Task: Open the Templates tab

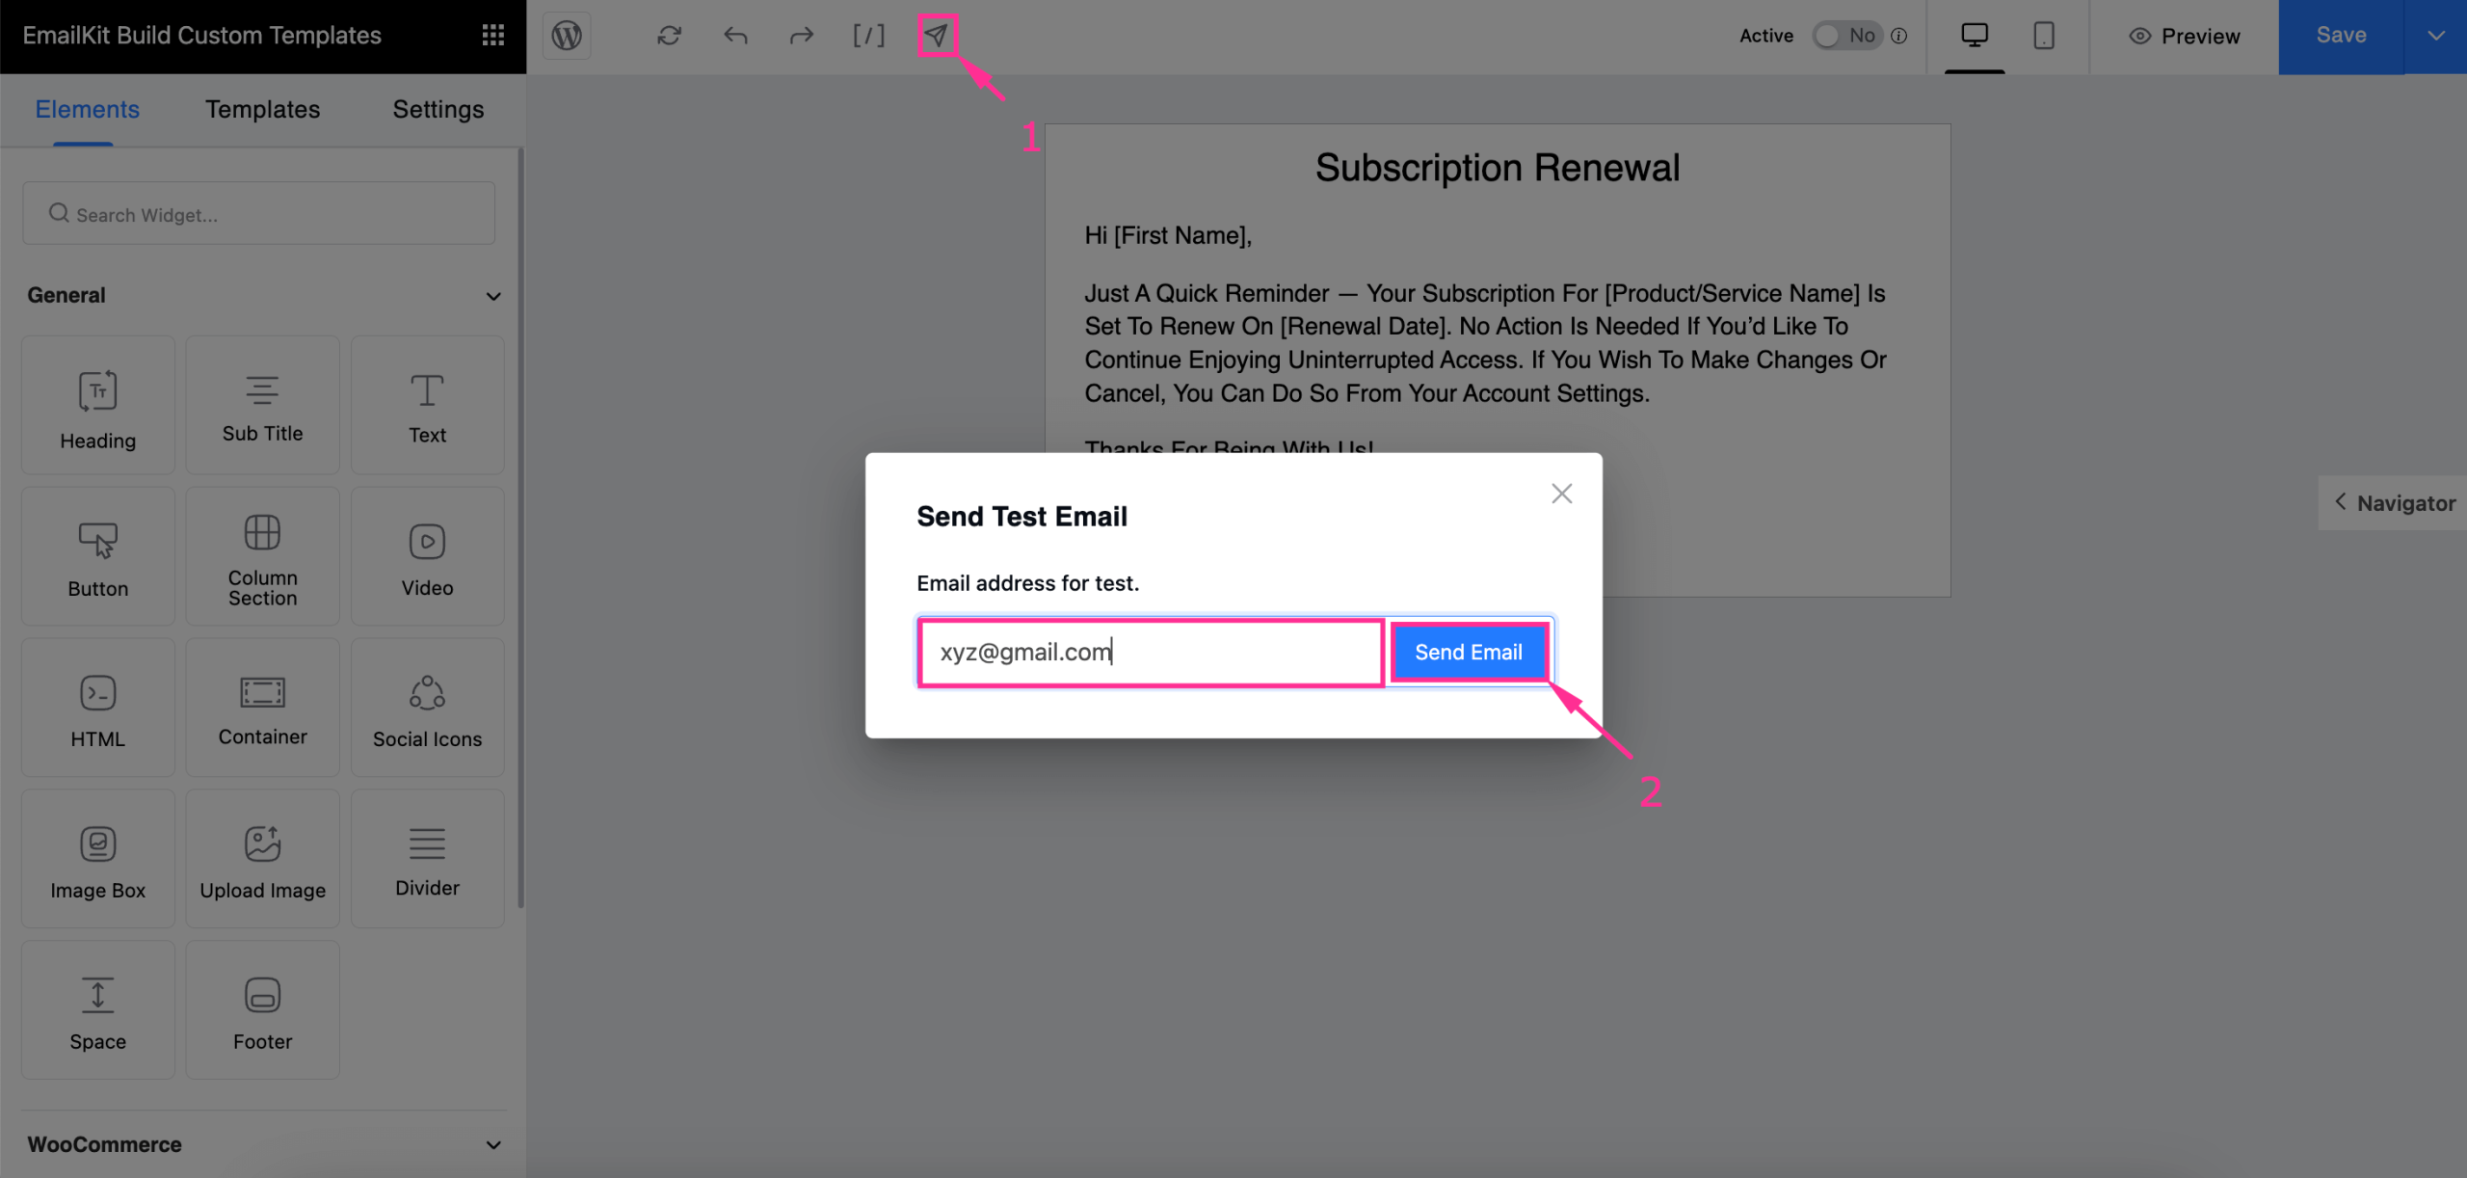Action: (262, 110)
